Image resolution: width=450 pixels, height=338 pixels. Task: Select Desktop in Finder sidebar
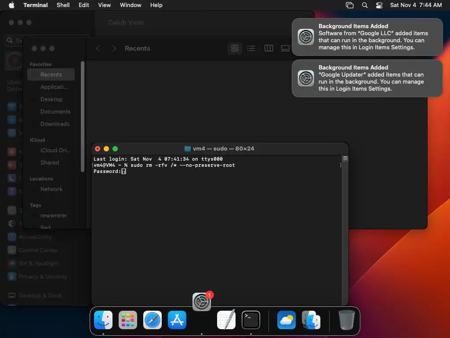(51, 99)
